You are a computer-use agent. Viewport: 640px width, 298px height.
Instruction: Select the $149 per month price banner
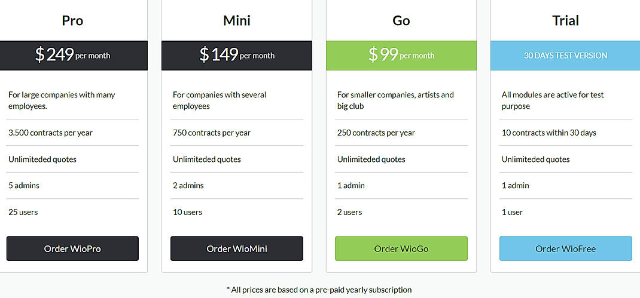pos(237,55)
